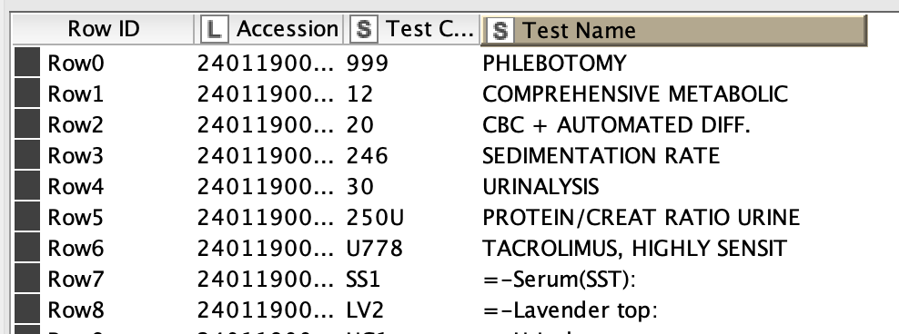Click the S type icon beside Test C...
The height and width of the screenshot is (334, 899).
point(364,29)
